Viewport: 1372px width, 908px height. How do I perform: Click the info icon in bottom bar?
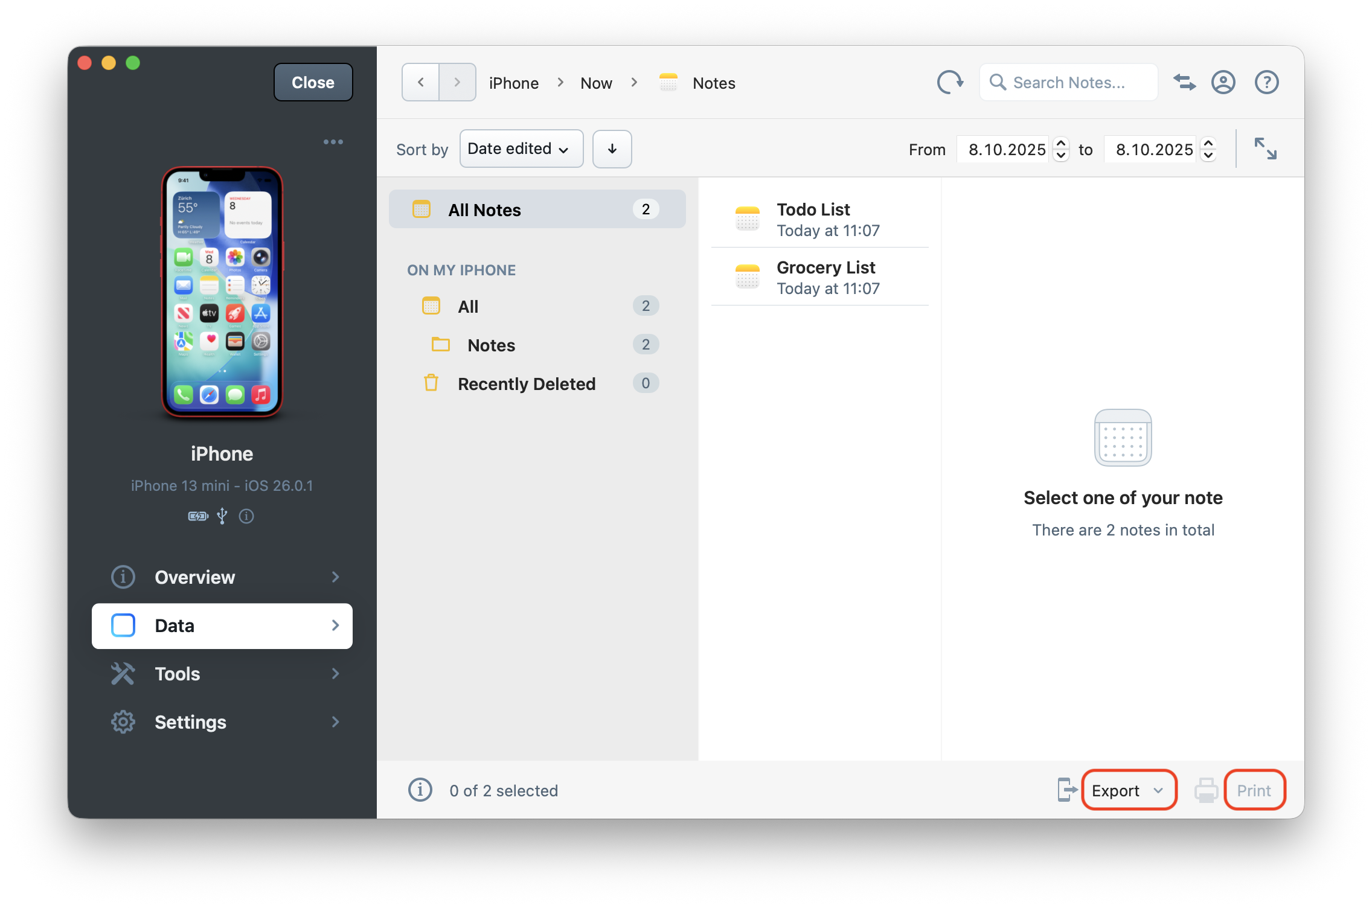[420, 790]
